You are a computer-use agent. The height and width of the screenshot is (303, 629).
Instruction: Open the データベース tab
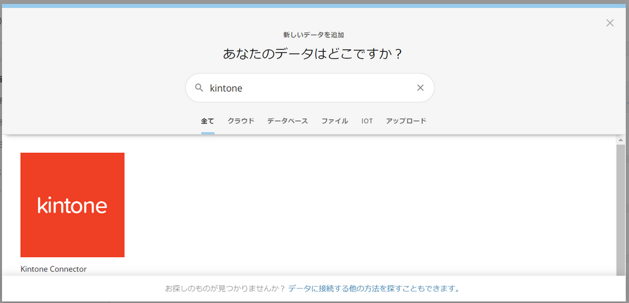click(x=288, y=121)
